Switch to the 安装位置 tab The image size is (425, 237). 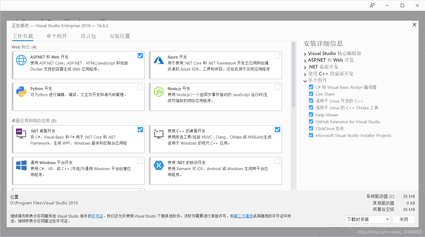click(120, 36)
